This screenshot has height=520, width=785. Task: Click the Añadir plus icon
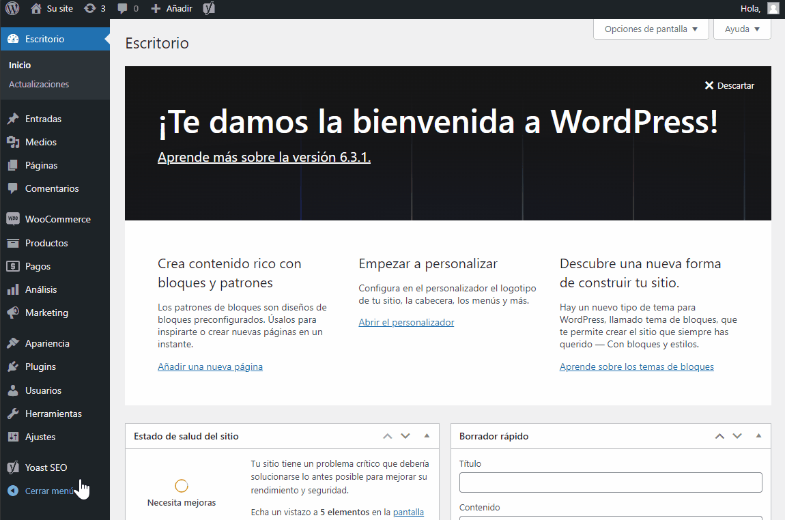(x=156, y=8)
